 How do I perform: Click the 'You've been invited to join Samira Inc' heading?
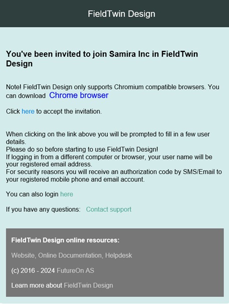102,58
